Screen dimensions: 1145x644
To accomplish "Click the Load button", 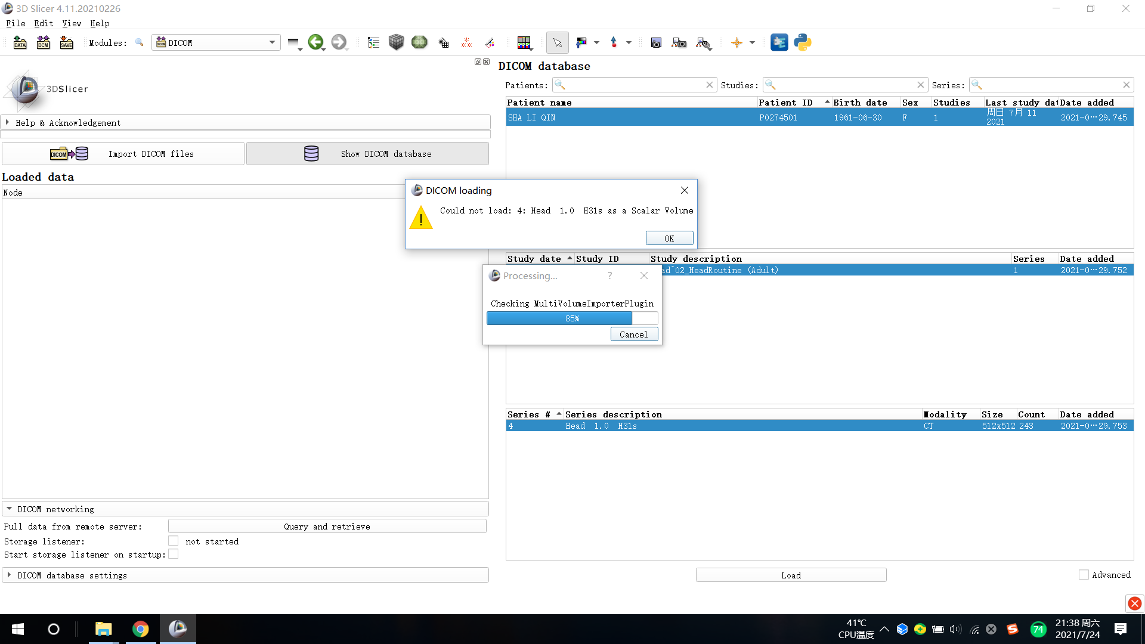I will pyautogui.click(x=791, y=575).
